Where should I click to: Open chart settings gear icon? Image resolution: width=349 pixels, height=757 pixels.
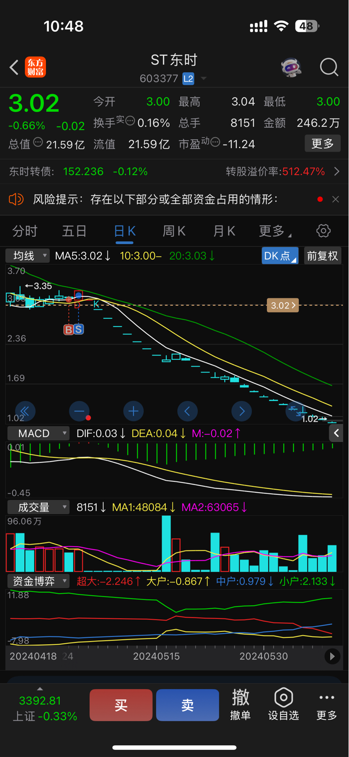coord(324,231)
